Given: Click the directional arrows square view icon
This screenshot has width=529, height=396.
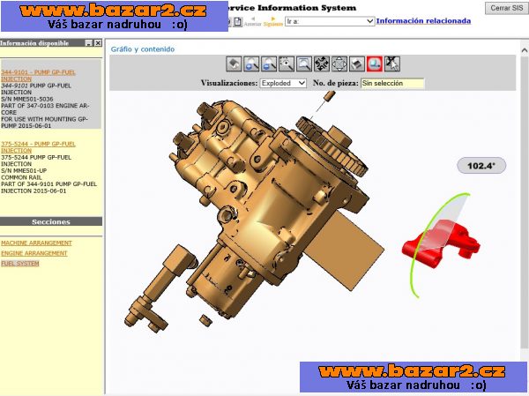Looking at the screenshot, I should coord(339,64).
